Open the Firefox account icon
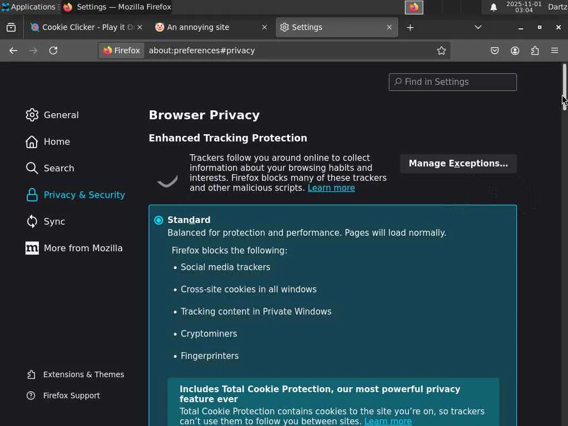Image resolution: width=568 pixels, height=426 pixels. tap(515, 50)
